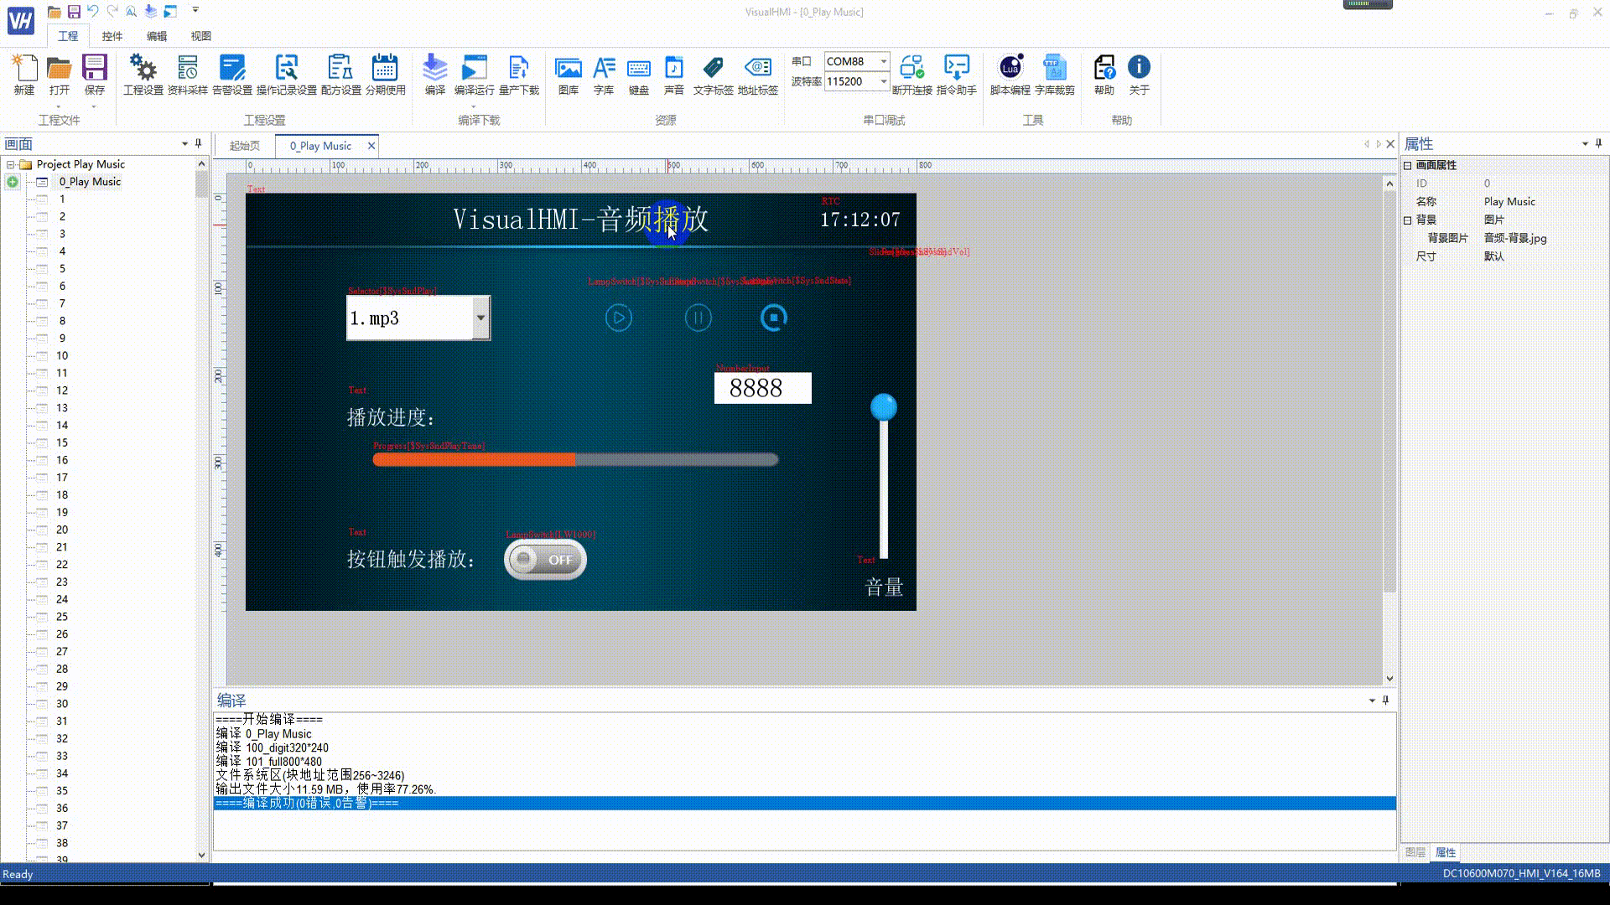
Task: Close the 0_Play Music document tab
Action: [371, 146]
